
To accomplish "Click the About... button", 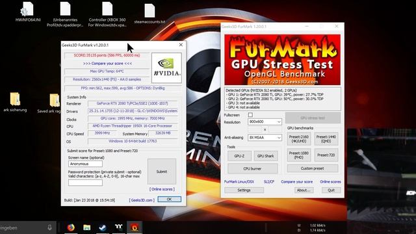I will (x=304, y=190).
